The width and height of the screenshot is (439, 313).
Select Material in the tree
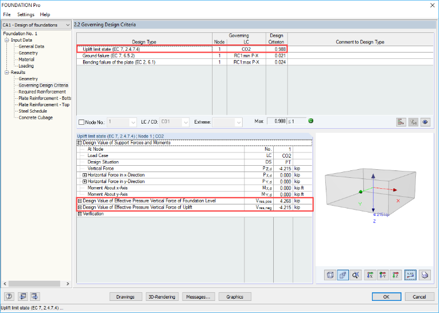(x=27, y=59)
